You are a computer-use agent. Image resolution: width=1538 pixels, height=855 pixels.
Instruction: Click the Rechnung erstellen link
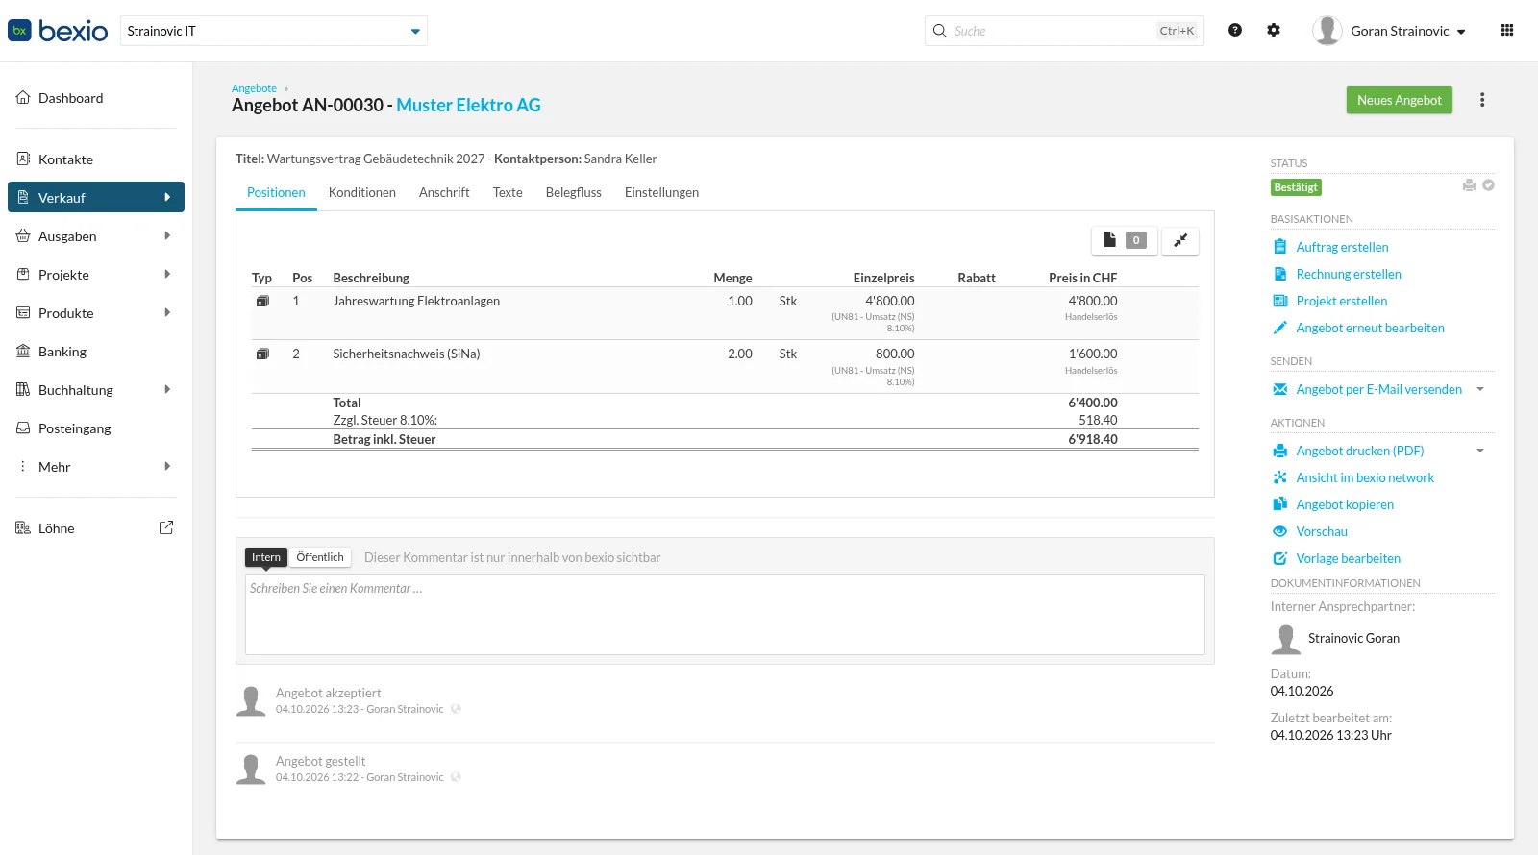pyautogui.click(x=1349, y=274)
